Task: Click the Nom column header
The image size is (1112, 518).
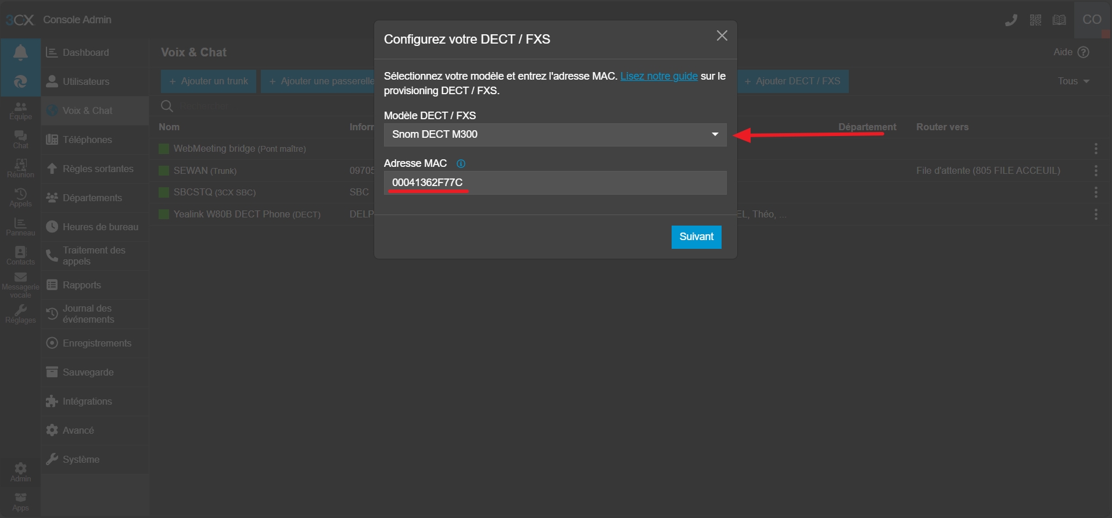Action: [x=169, y=127]
